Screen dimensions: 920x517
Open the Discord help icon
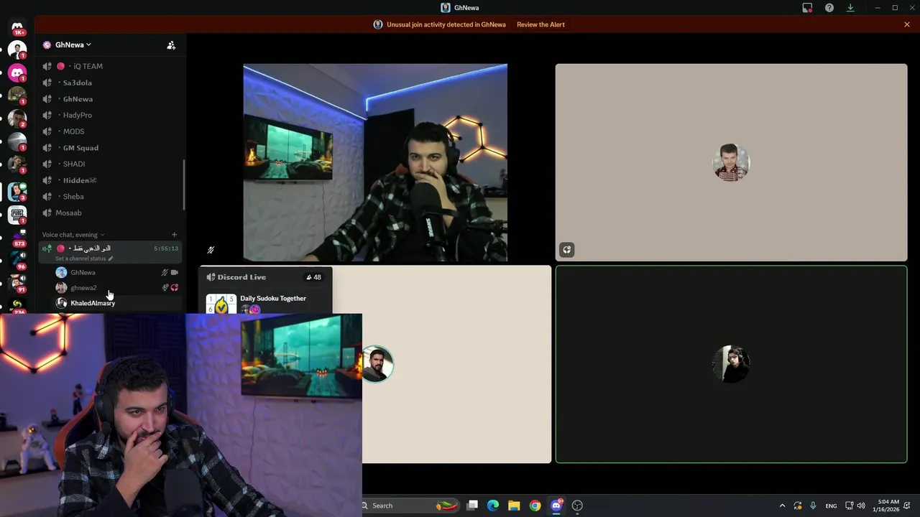[829, 8]
